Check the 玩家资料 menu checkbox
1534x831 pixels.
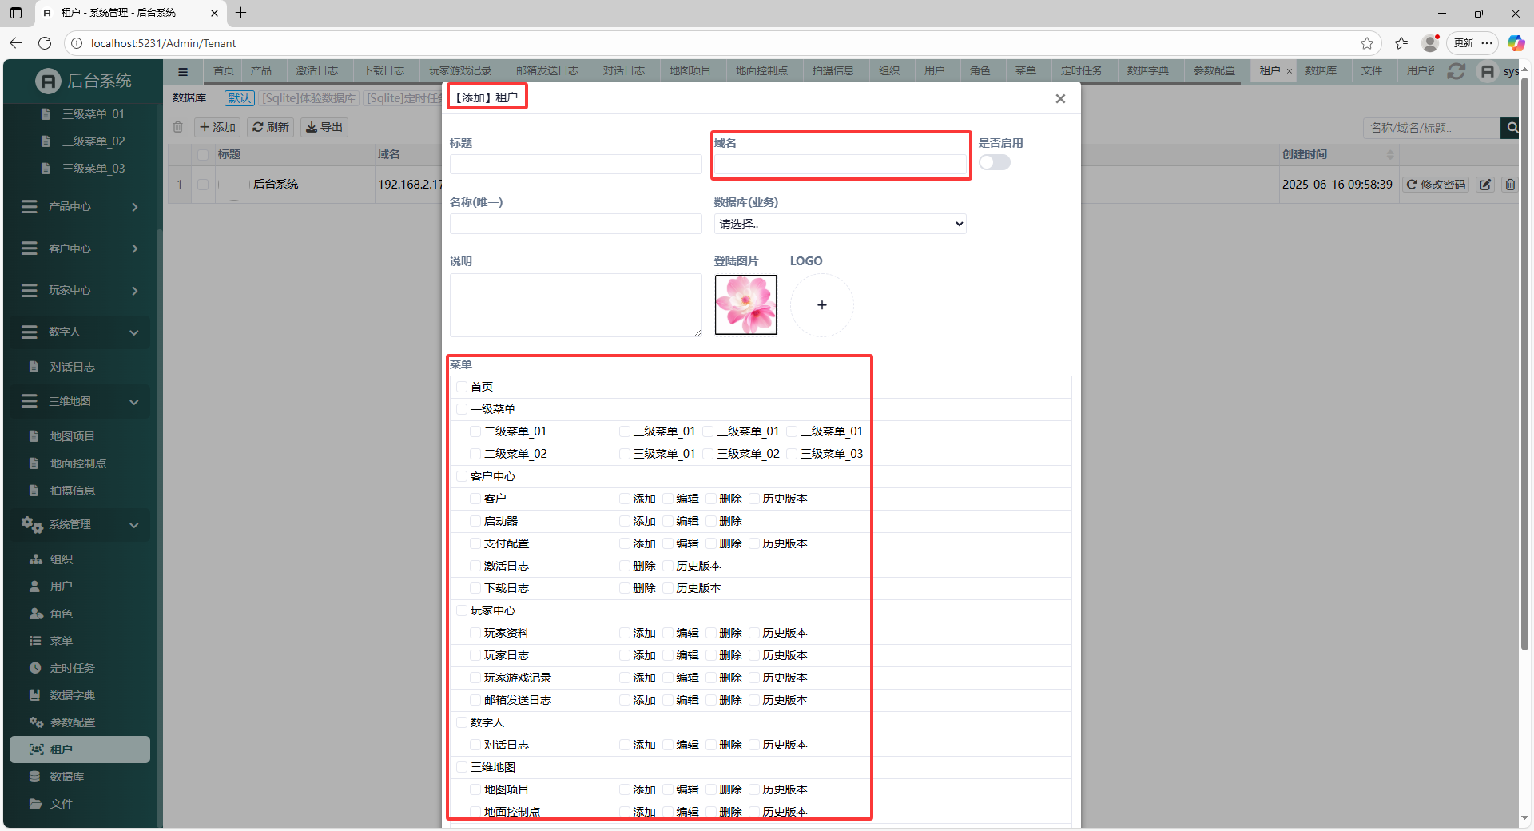click(475, 634)
